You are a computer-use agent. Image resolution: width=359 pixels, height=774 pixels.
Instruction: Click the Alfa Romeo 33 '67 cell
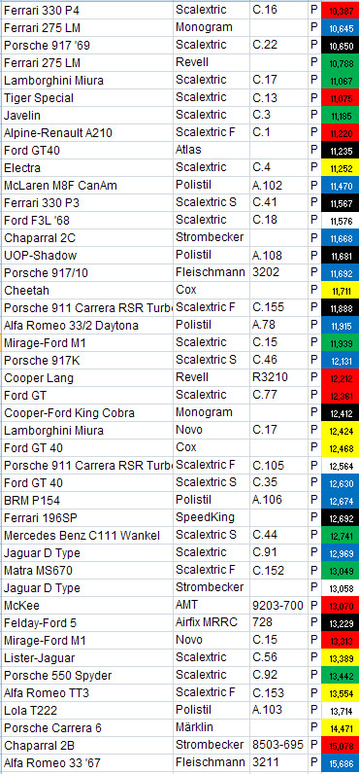(87, 763)
